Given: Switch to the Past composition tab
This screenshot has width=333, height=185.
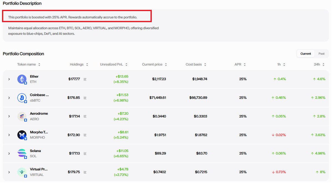Looking at the screenshot, I should (x=321, y=54).
